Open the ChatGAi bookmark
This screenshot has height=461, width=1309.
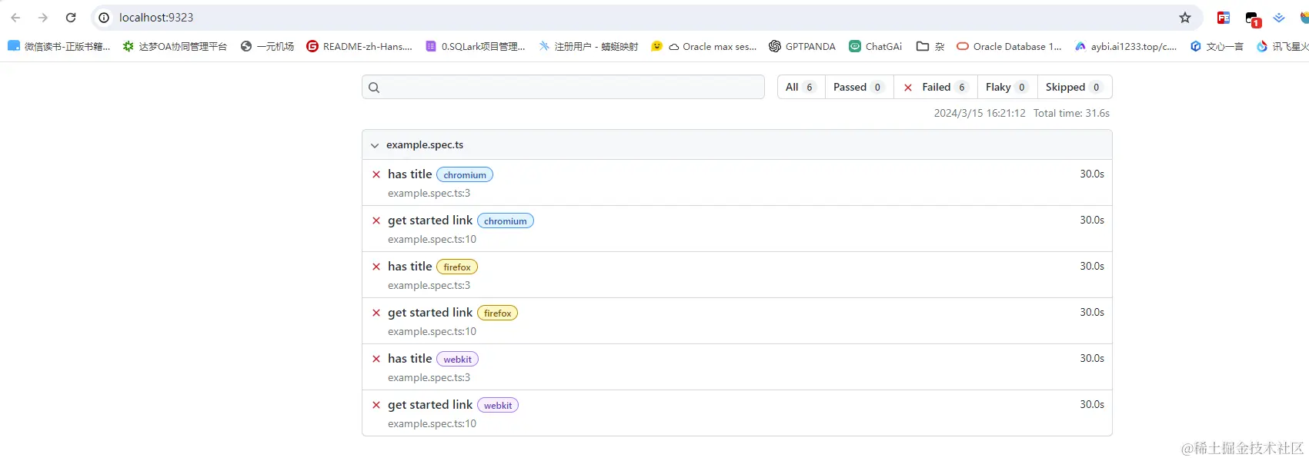[x=876, y=46]
